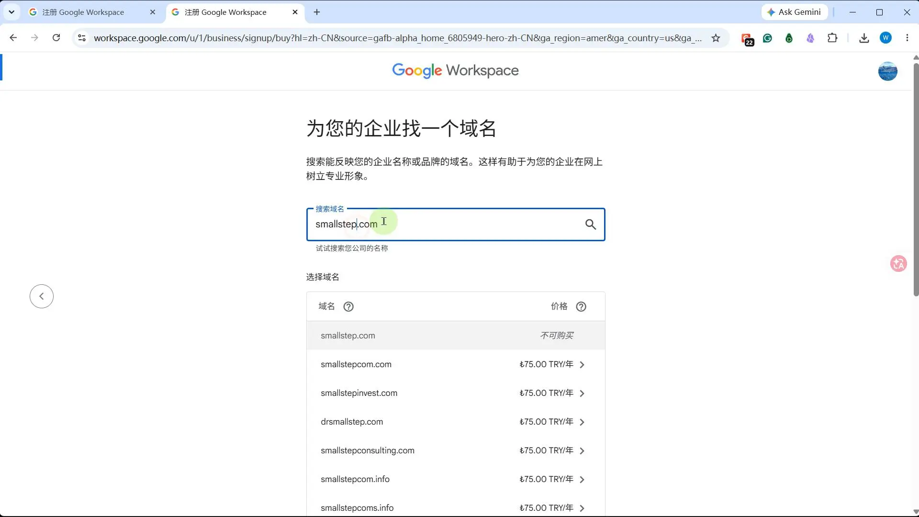Open the Extensions puzzle icon
Viewport: 919px width, 517px height.
[832, 38]
